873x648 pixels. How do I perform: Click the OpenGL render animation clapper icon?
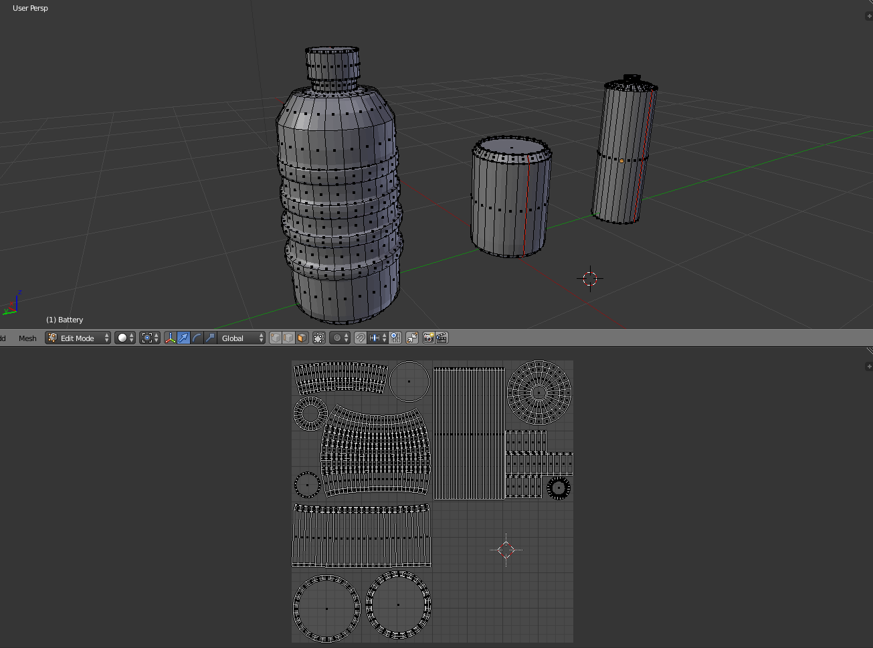442,338
